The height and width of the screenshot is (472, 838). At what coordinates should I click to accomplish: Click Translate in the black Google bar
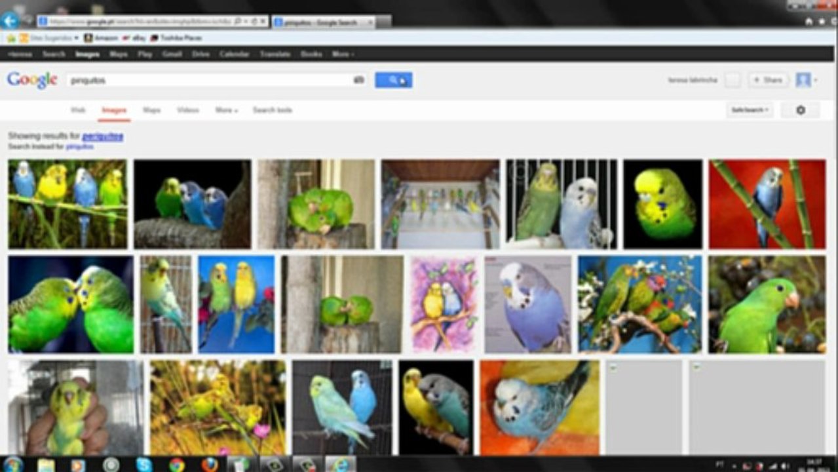tap(275, 54)
